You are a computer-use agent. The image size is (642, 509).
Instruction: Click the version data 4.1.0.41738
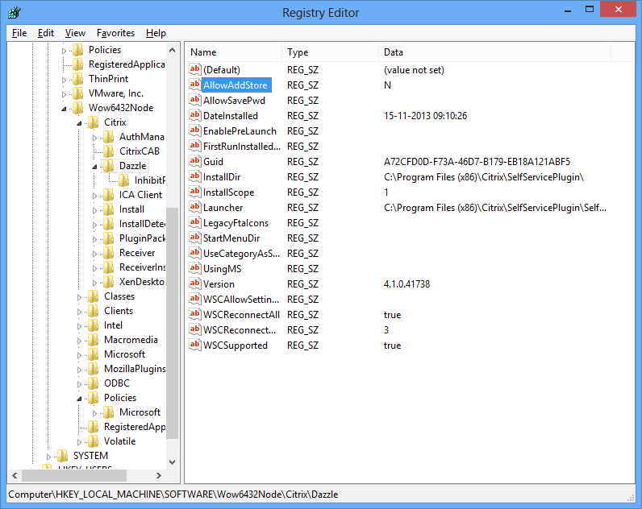[406, 284]
